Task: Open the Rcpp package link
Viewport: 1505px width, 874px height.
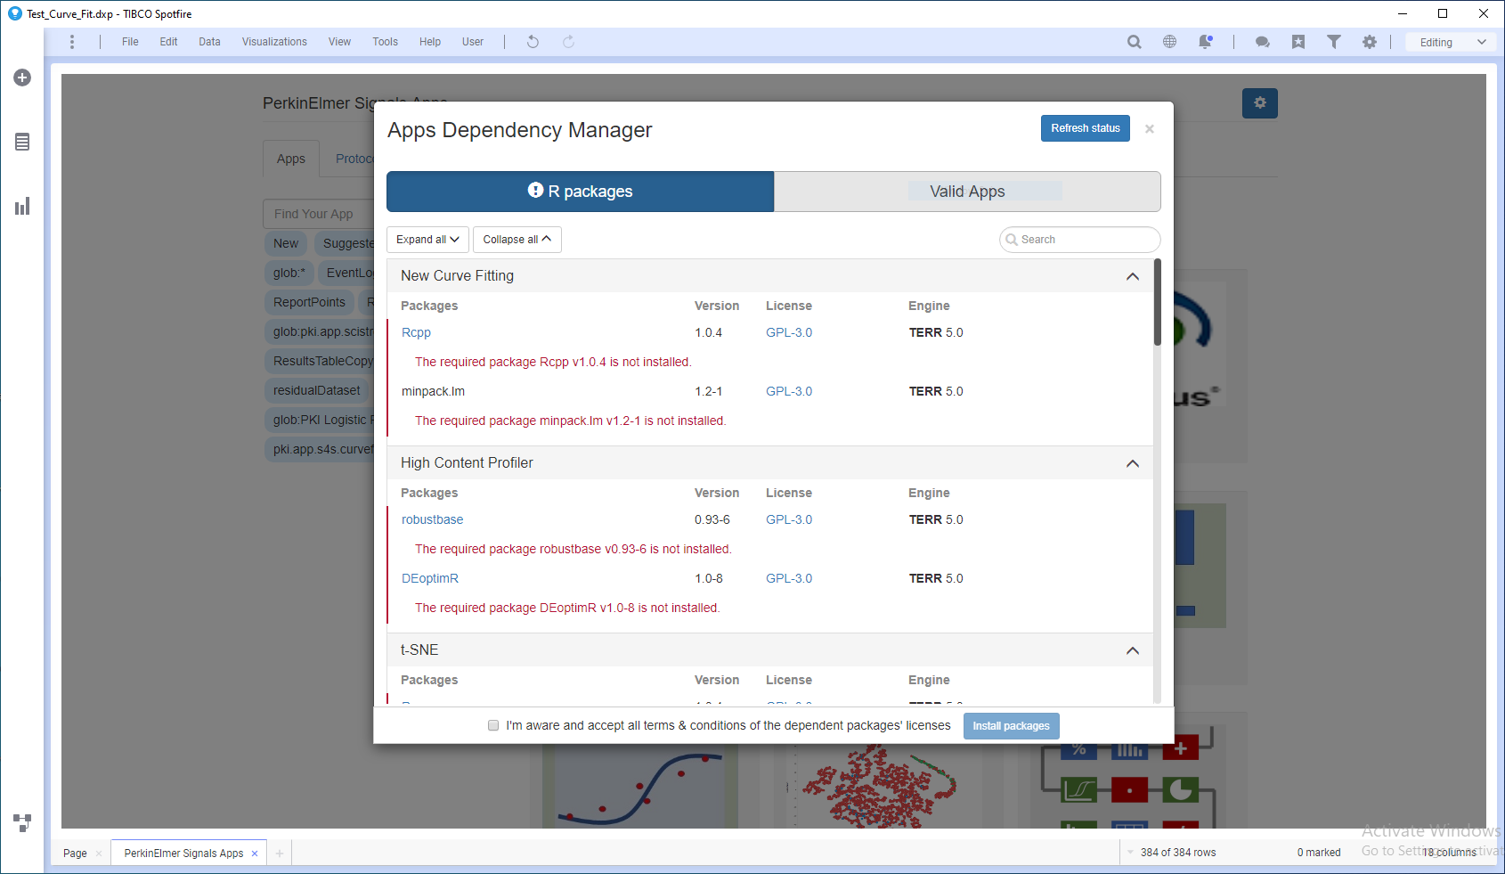Action: pyautogui.click(x=416, y=332)
